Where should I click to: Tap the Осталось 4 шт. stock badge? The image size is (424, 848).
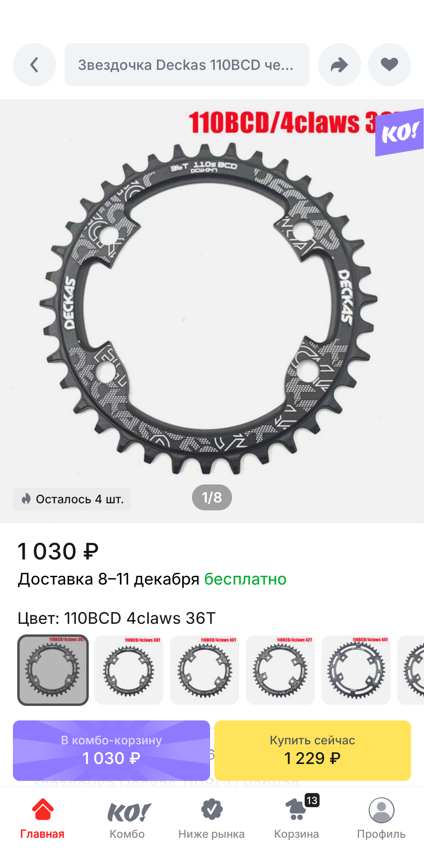[72, 499]
